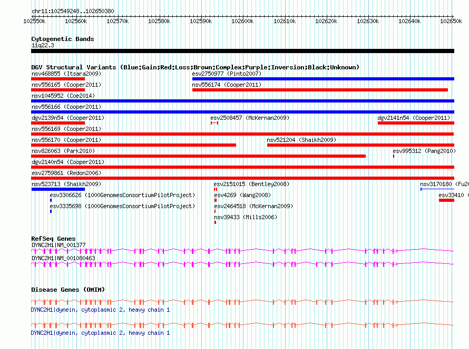
Task: Open first OMIM DYNC2H1 dynein heavy chain link
Action: point(100,310)
